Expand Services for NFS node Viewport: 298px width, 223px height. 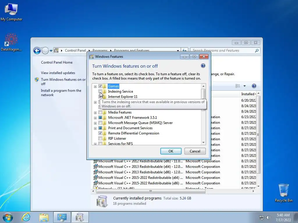(95, 144)
